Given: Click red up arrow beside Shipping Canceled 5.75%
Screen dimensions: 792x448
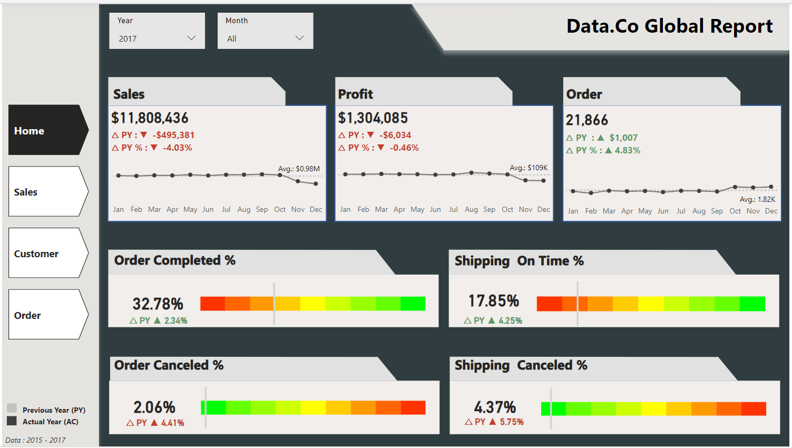Looking at the screenshot, I should 493,422.
